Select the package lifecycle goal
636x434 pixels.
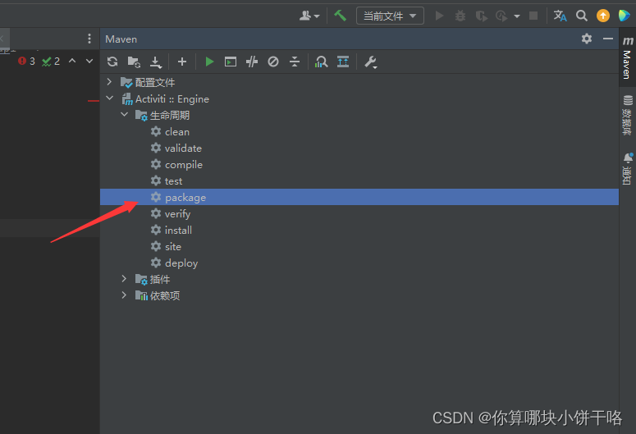pos(359,197)
